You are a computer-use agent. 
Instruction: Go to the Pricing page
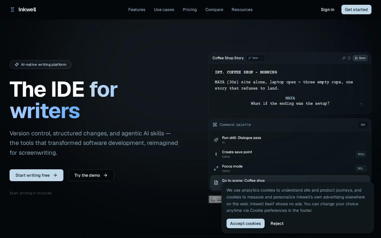point(190,10)
